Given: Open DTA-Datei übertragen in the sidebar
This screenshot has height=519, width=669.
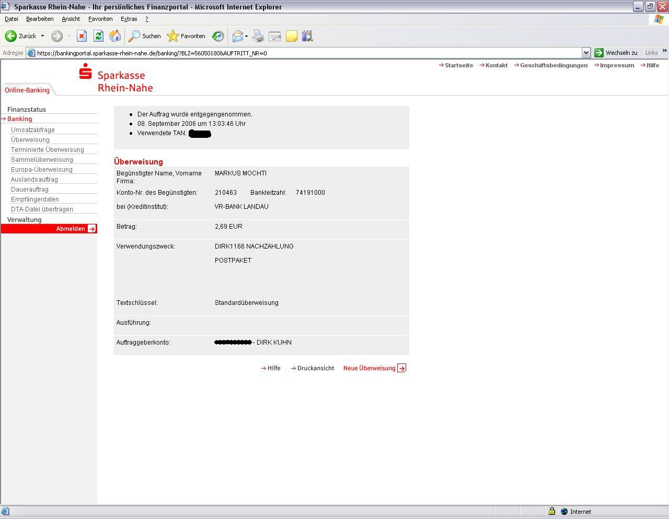Looking at the screenshot, I should [x=42, y=209].
